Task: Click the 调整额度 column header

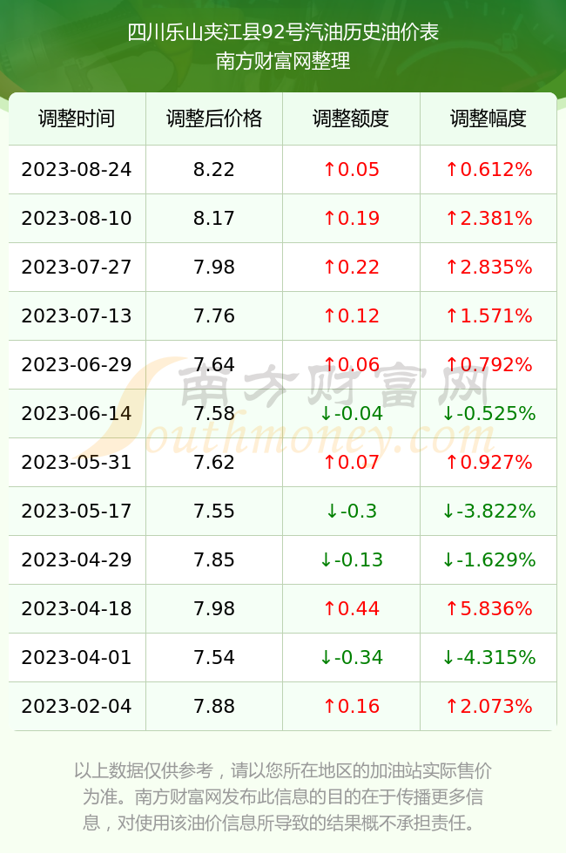Action: pos(351,119)
